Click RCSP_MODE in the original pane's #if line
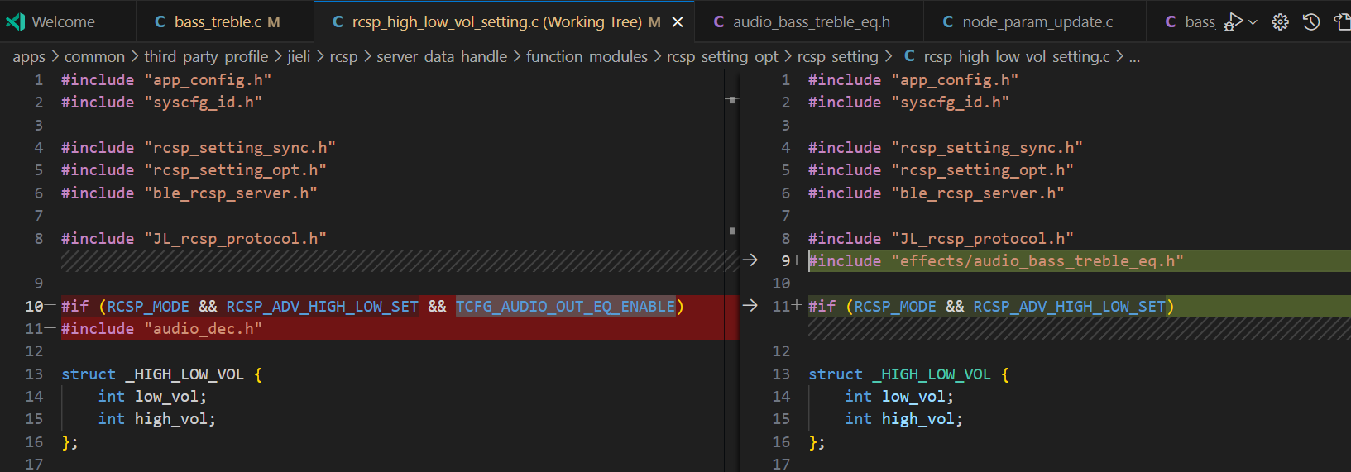Viewport: 1351px width, 472px height. coord(148,307)
